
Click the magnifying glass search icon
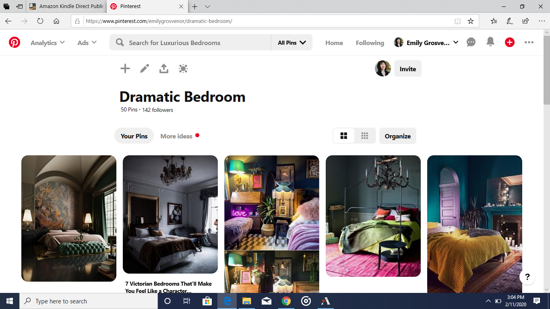click(120, 43)
